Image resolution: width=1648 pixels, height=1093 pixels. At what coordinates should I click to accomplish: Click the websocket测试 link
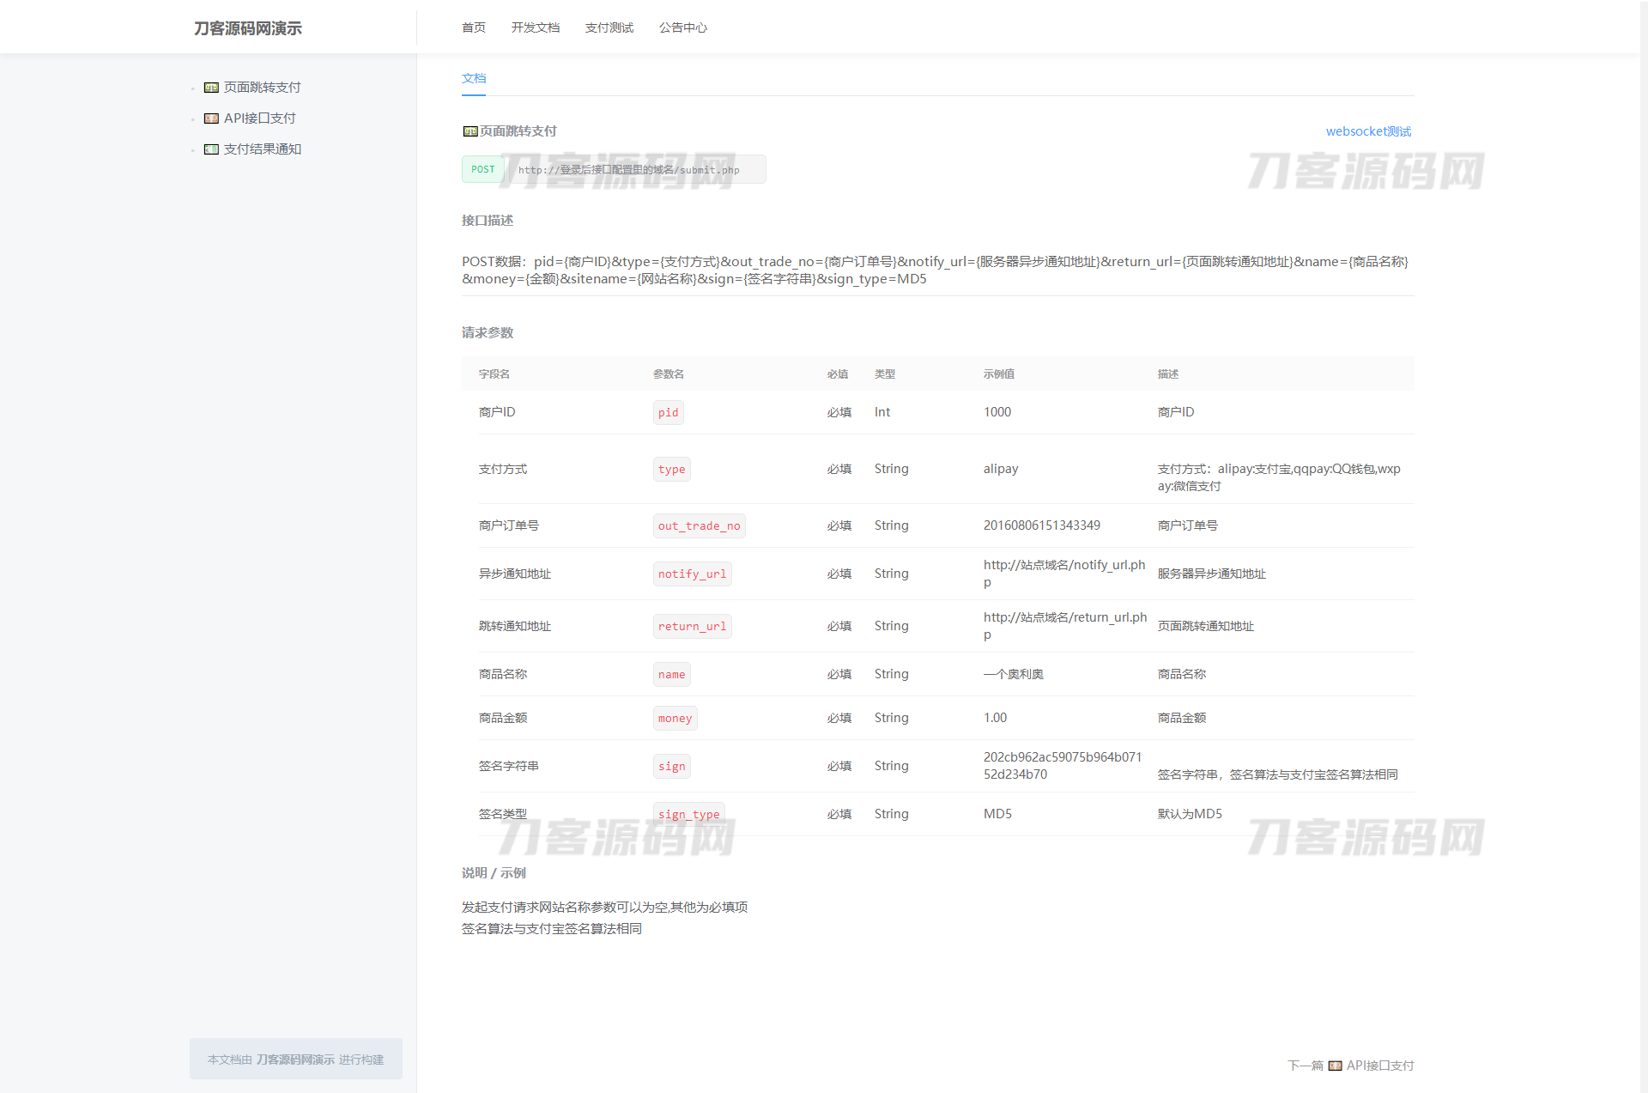pos(1367,131)
